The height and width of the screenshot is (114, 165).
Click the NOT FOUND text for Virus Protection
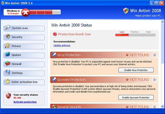pyautogui.click(x=139, y=55)
